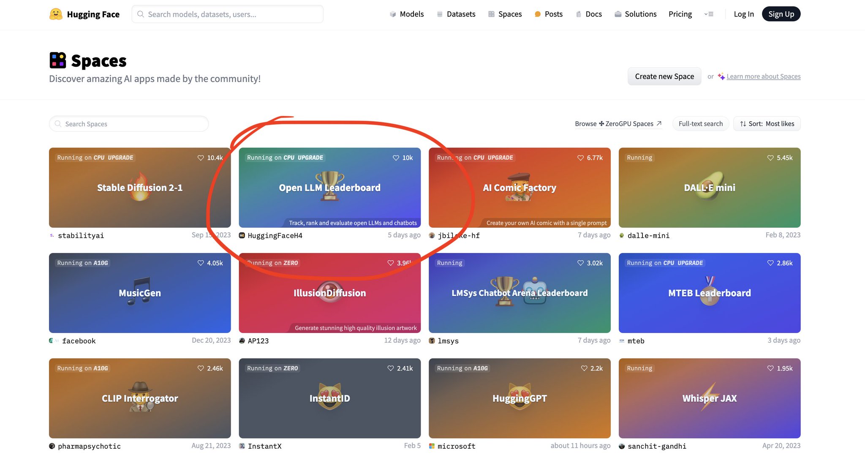
Task: Open the MTEB Leaderboard space card
Action: (x=710, y=293)
